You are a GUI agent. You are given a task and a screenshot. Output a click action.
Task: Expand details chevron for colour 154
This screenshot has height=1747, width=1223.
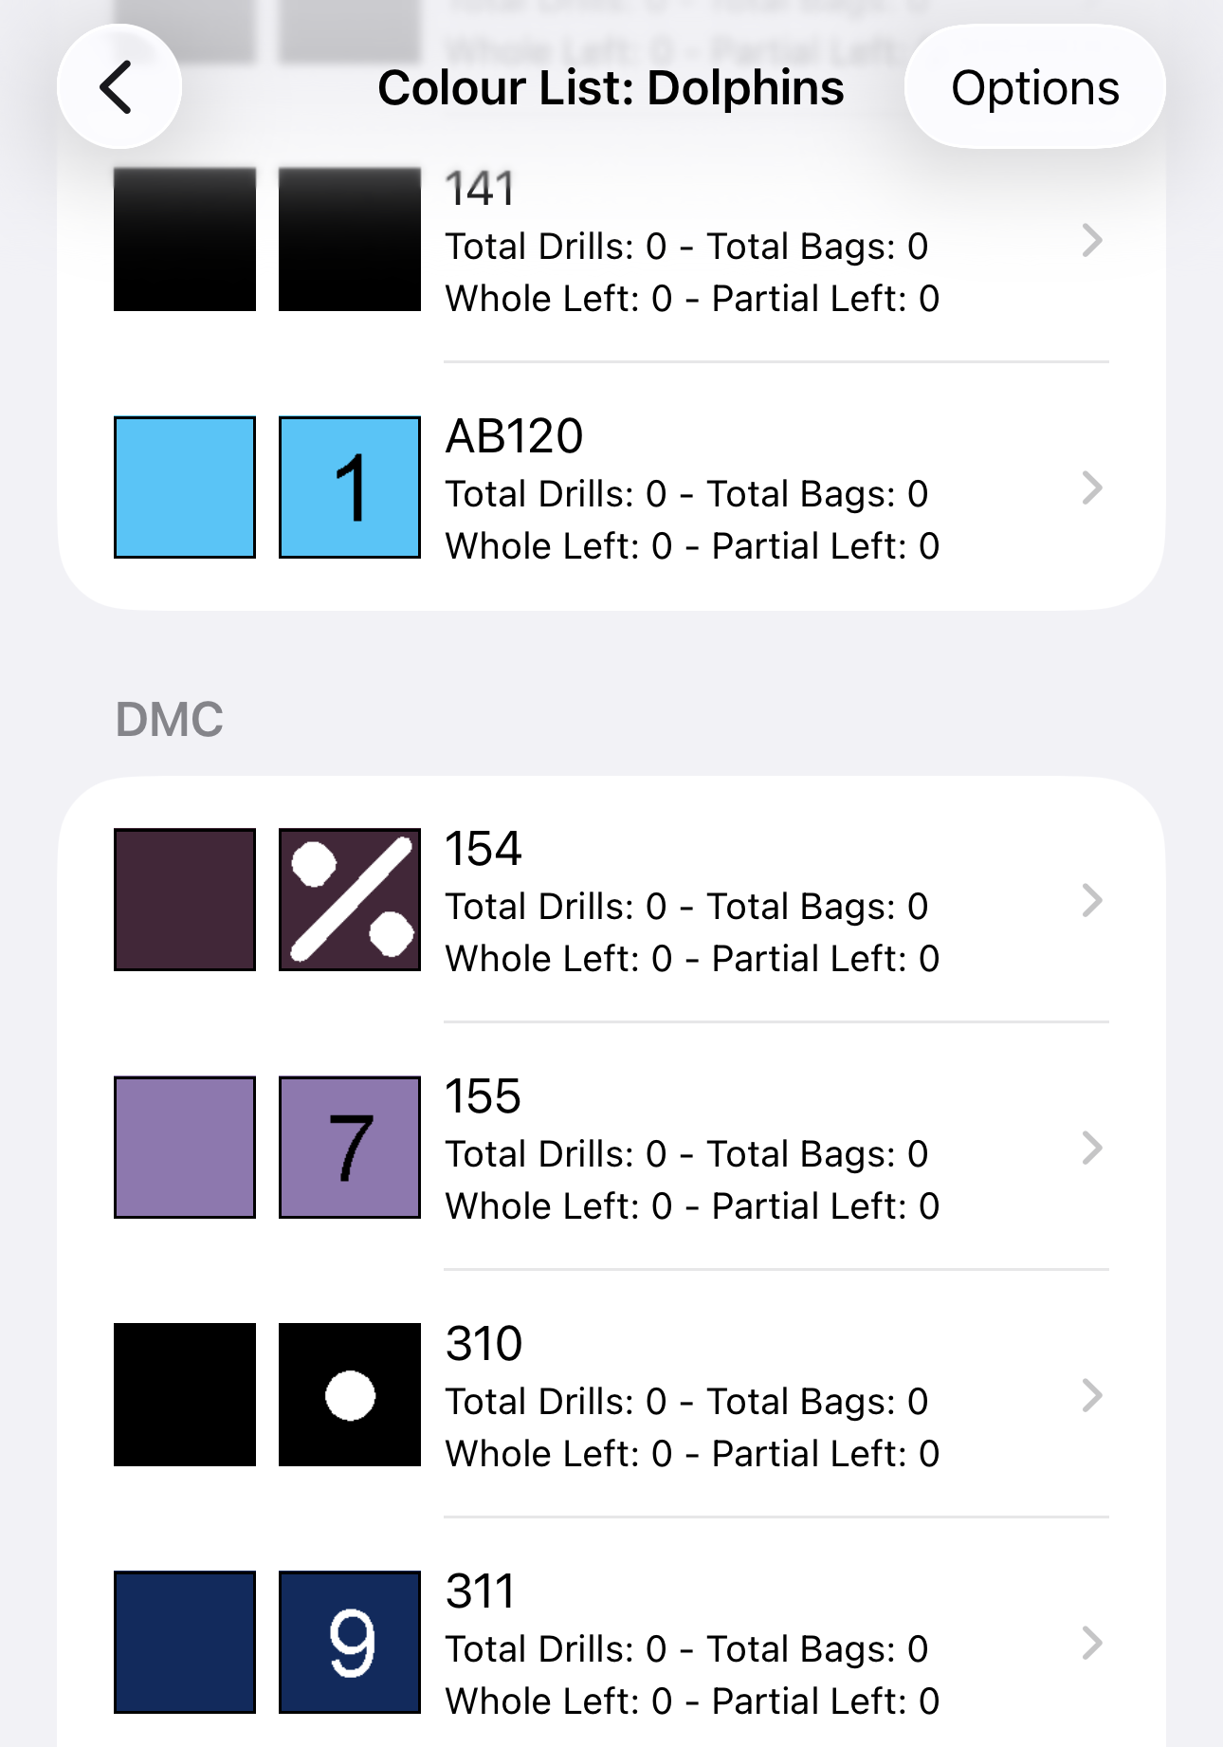(1092, 900)
